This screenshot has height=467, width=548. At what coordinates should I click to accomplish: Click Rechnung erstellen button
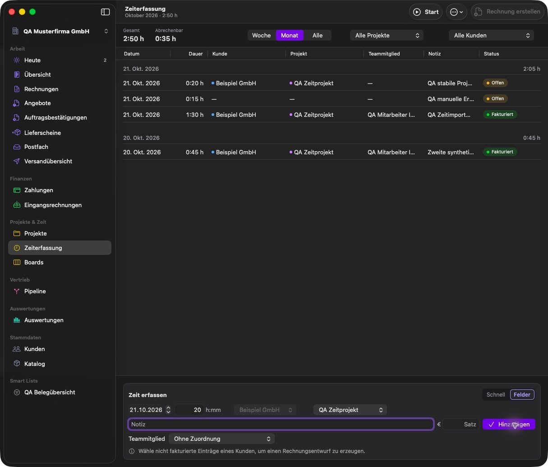click(507, 12)
